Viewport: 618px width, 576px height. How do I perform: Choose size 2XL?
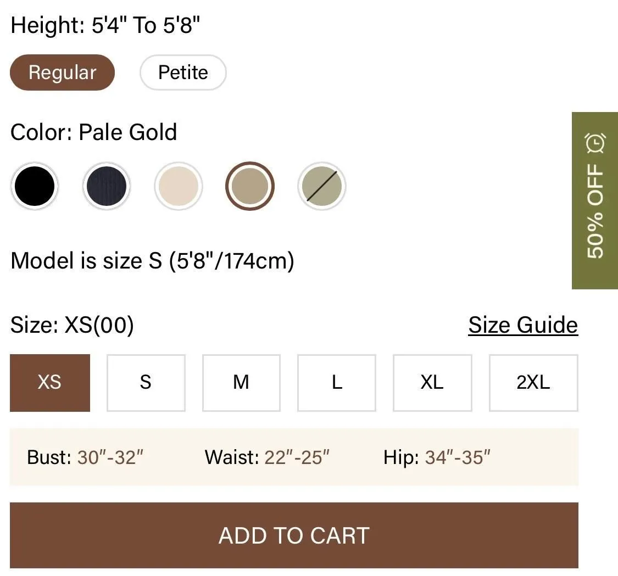click(533, 383)
